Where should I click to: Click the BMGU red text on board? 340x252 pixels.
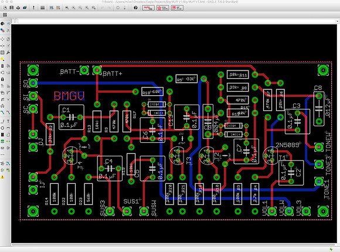point(69,96)
